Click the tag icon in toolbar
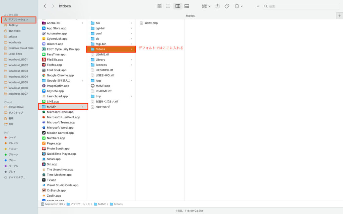 coord(227,6)
